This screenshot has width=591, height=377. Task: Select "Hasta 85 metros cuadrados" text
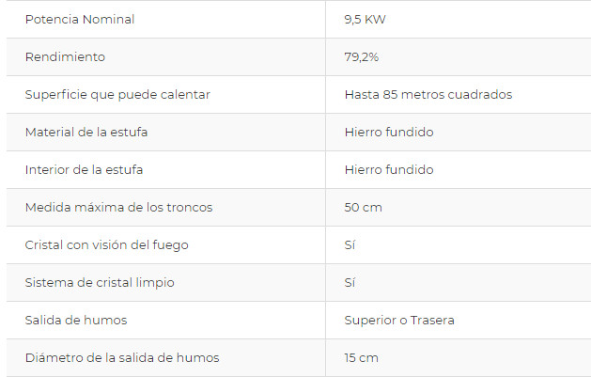(x=428, y=94)
